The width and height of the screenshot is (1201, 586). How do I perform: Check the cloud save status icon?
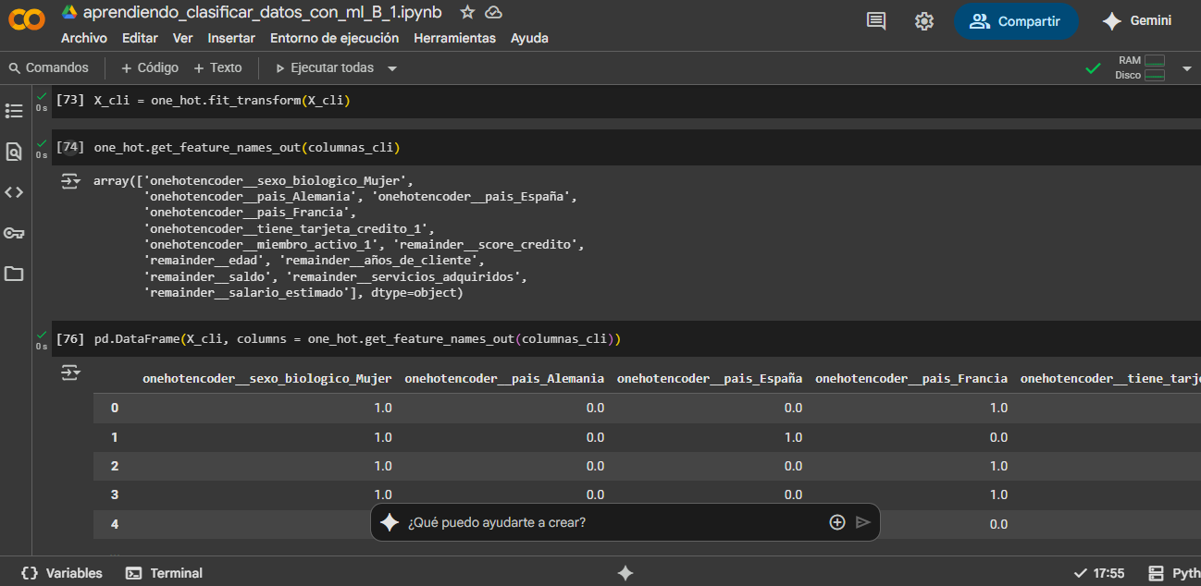493,12
